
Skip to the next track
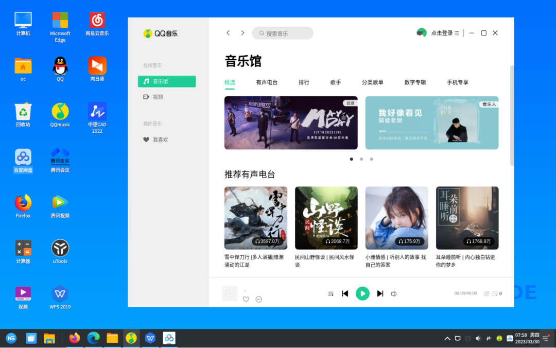click(380, 294)
